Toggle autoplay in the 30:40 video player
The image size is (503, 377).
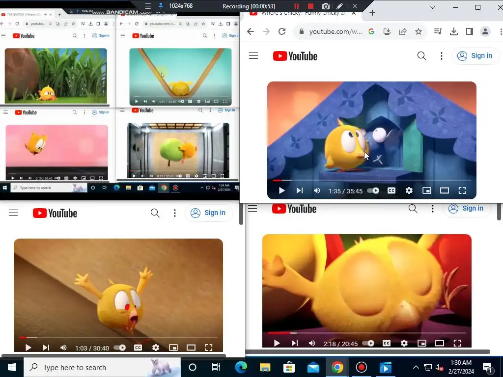tap(120, 348)
